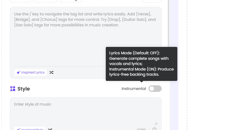The width and height of the screenshot is (244, 130).
Task: Click the rightmost cut-off button above the lyrics box
Action: pyautogui.click(x=152, y=1)
